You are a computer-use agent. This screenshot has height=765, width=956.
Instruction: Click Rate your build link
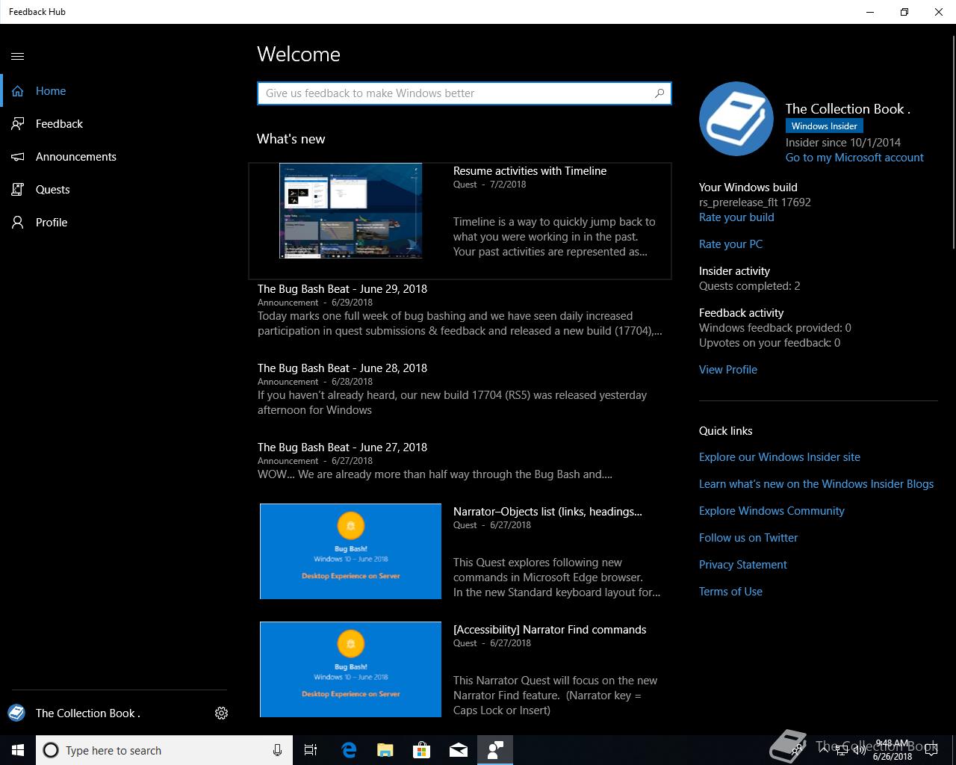pos(736,217)
